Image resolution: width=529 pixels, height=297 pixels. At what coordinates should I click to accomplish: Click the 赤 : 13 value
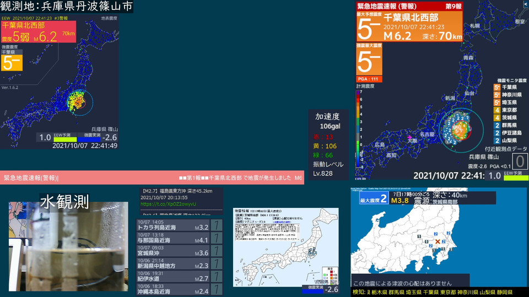coord(323,137)
